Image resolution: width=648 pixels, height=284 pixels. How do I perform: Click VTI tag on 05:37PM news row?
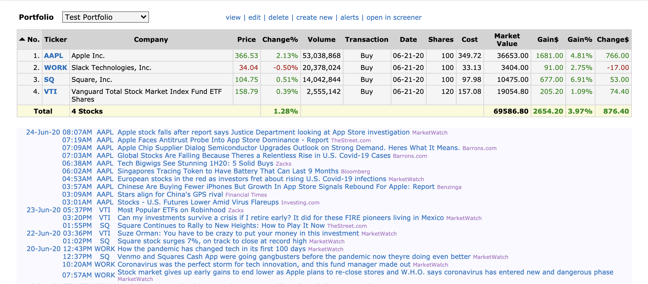tap(105, 210)
